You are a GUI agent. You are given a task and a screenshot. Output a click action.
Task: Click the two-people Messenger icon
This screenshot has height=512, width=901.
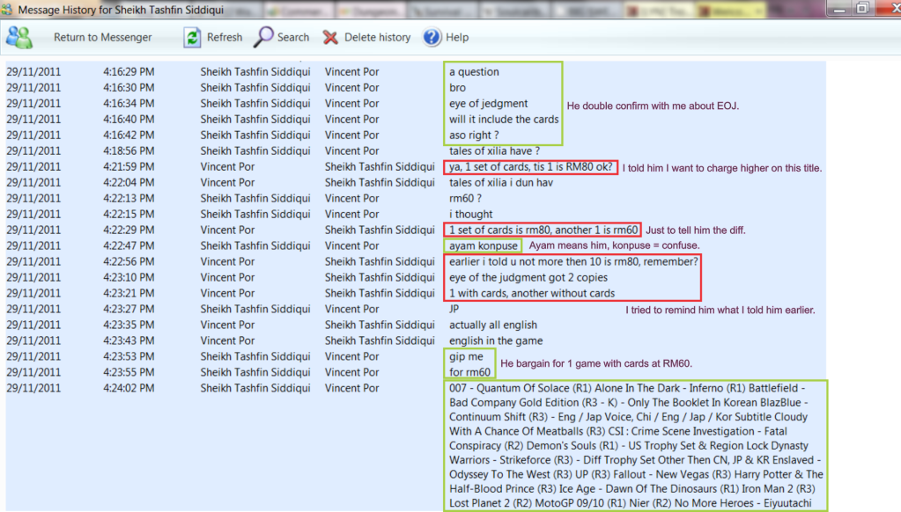19,37
